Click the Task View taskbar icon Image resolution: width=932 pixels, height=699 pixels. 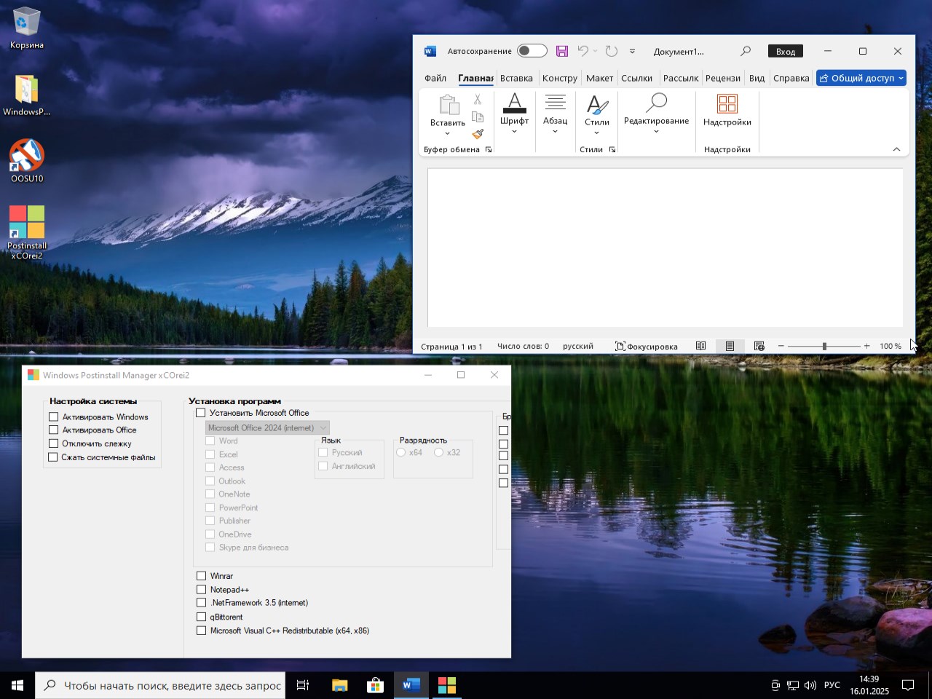[303, 685]
